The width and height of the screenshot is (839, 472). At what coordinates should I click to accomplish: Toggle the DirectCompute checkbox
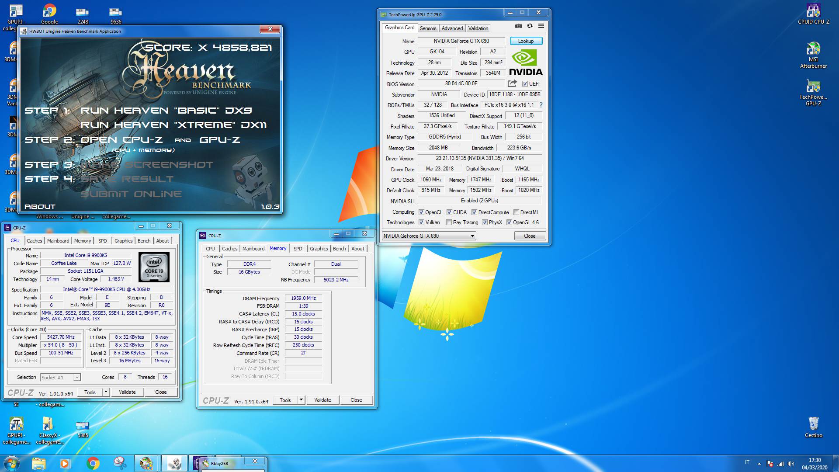pos(474,212)
